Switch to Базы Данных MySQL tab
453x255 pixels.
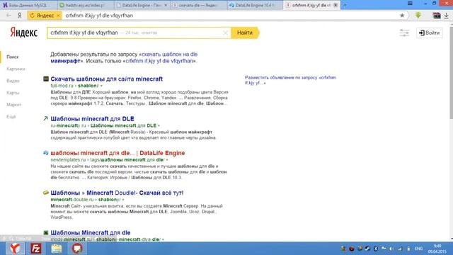[28, 5]
